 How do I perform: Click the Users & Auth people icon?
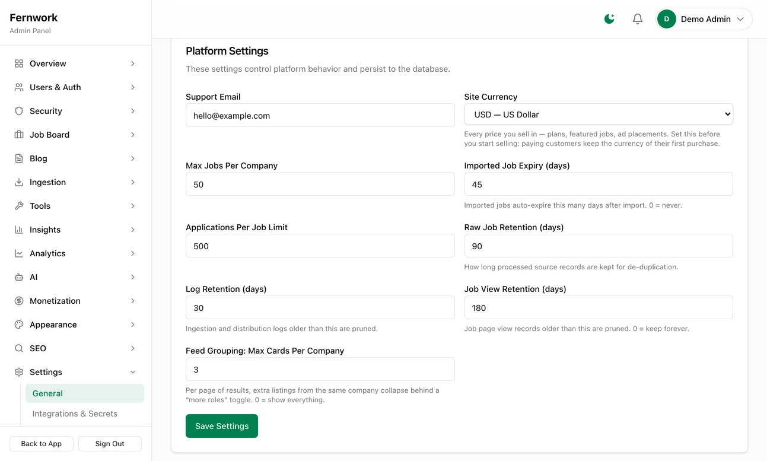(19, 87)
